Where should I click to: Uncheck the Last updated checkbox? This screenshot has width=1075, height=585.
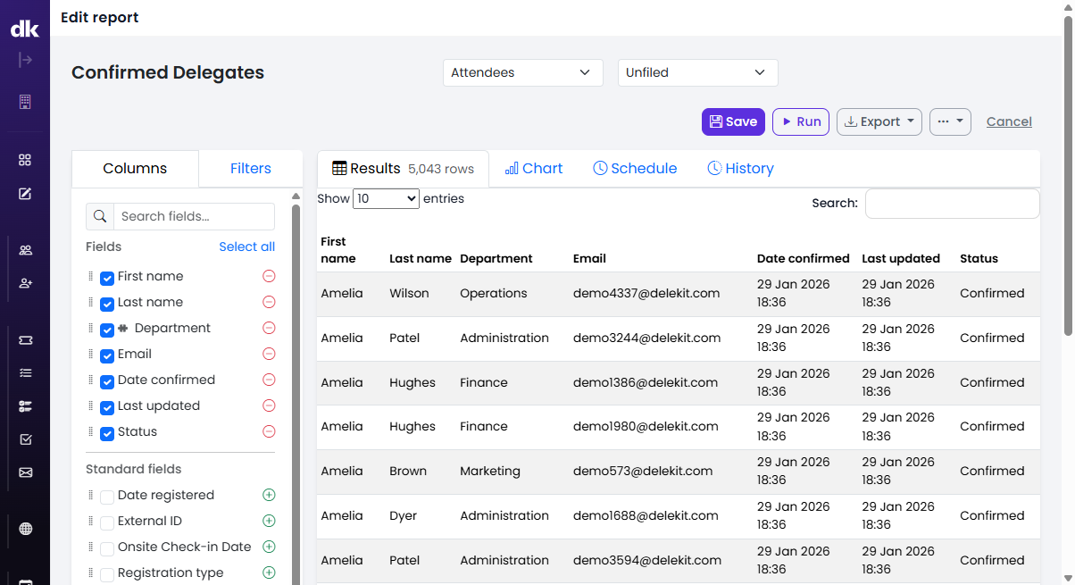[x=107, y=407]
